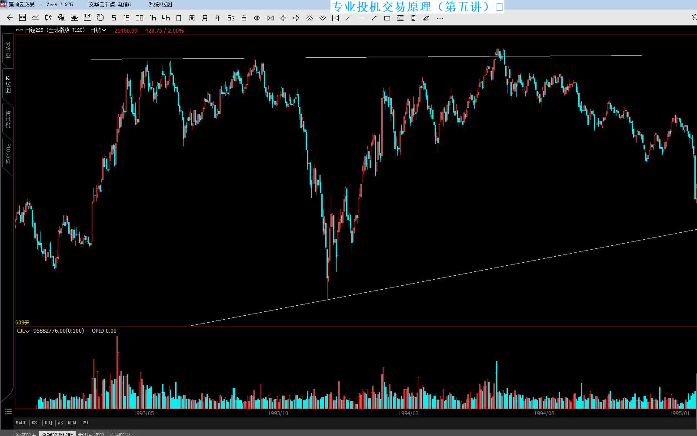Viewport: 697px width, 436px height.
Task: Select the 5s period button
Action: [x=231, y=18]
